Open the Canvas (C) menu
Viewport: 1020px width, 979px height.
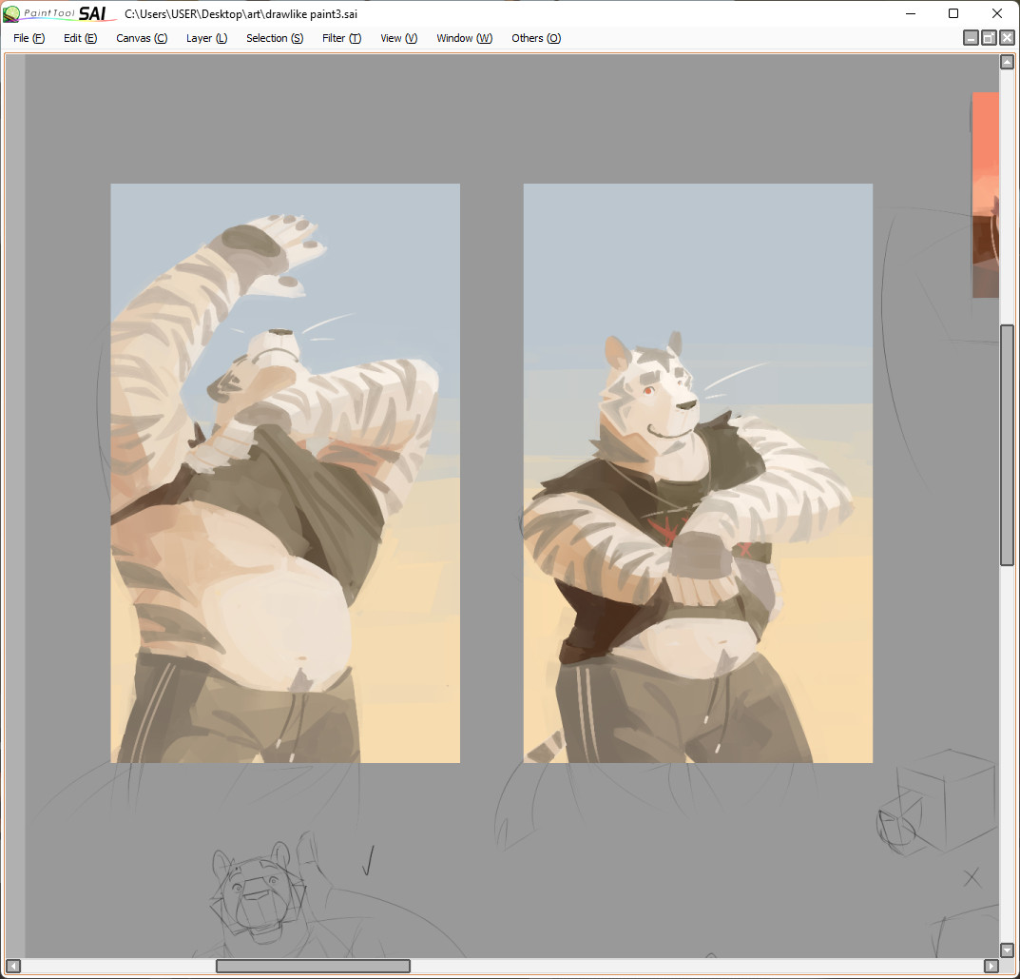[141, 38]
